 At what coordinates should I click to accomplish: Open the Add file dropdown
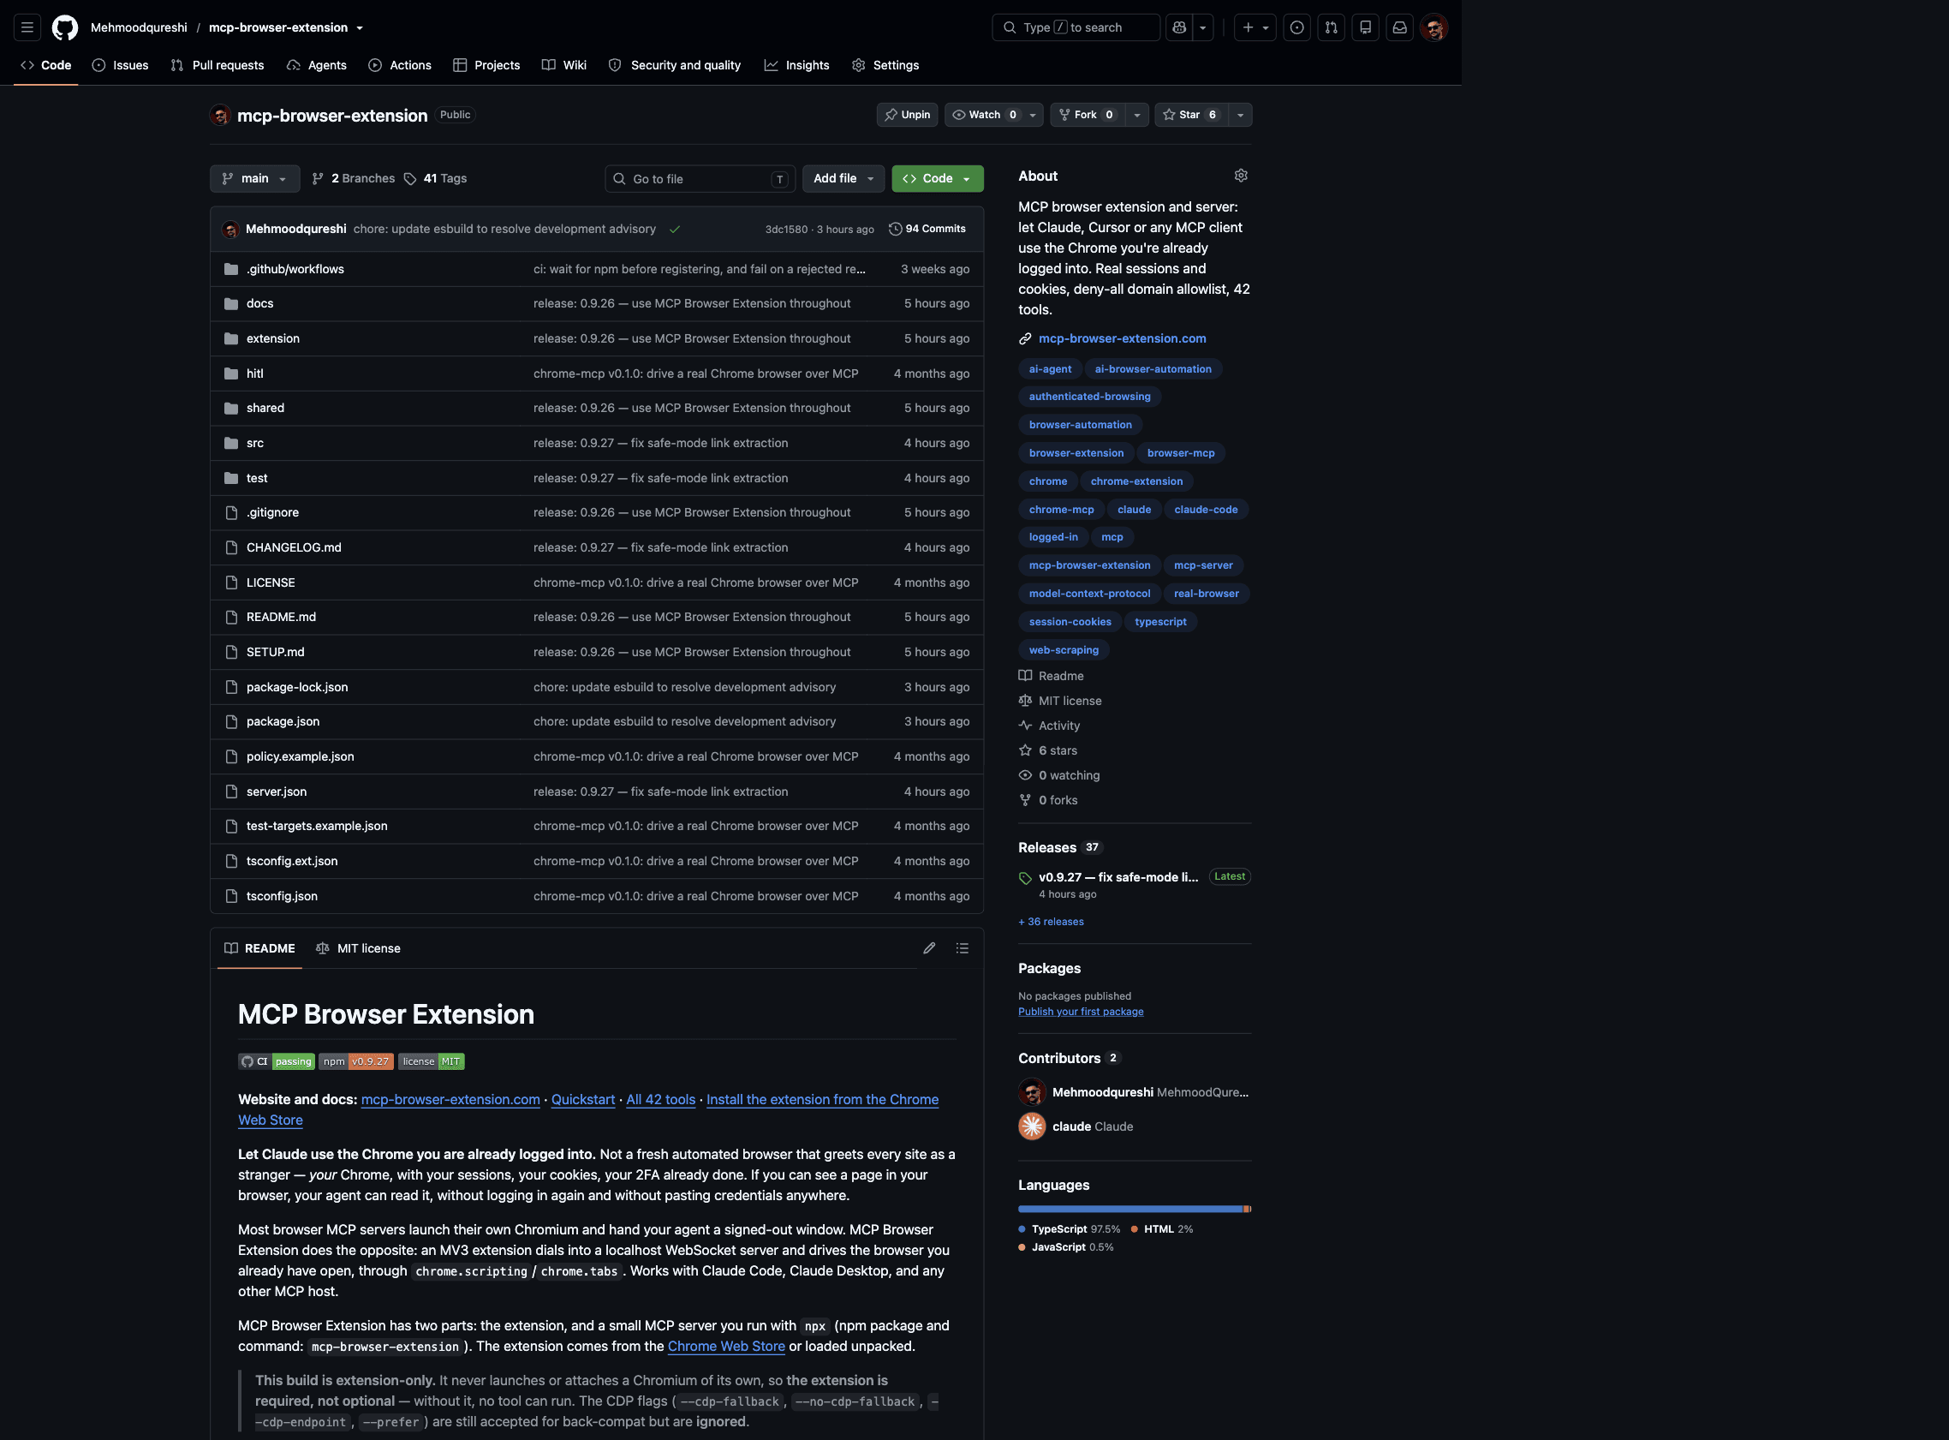(x=843, y=178)
